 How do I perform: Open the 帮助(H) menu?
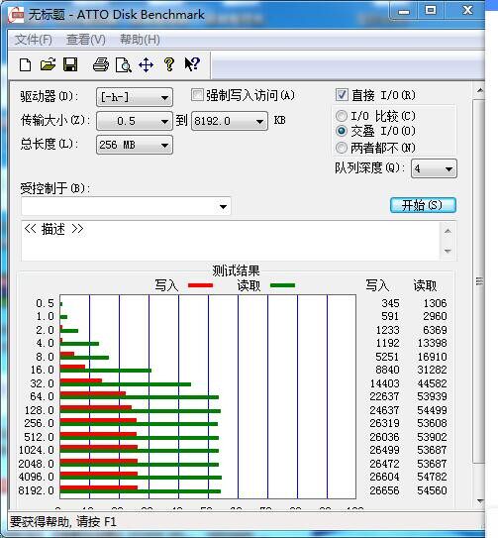[140, 40]
